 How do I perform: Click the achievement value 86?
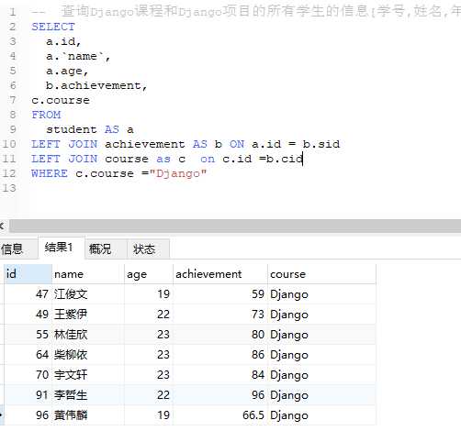point(220,355)
